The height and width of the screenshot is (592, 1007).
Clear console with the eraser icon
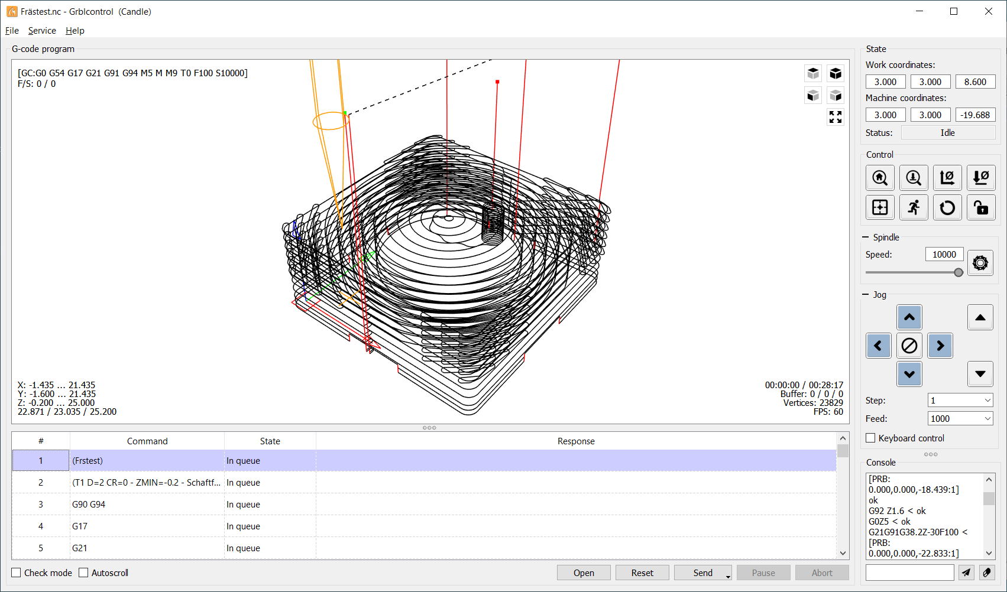tap(987, 573)
